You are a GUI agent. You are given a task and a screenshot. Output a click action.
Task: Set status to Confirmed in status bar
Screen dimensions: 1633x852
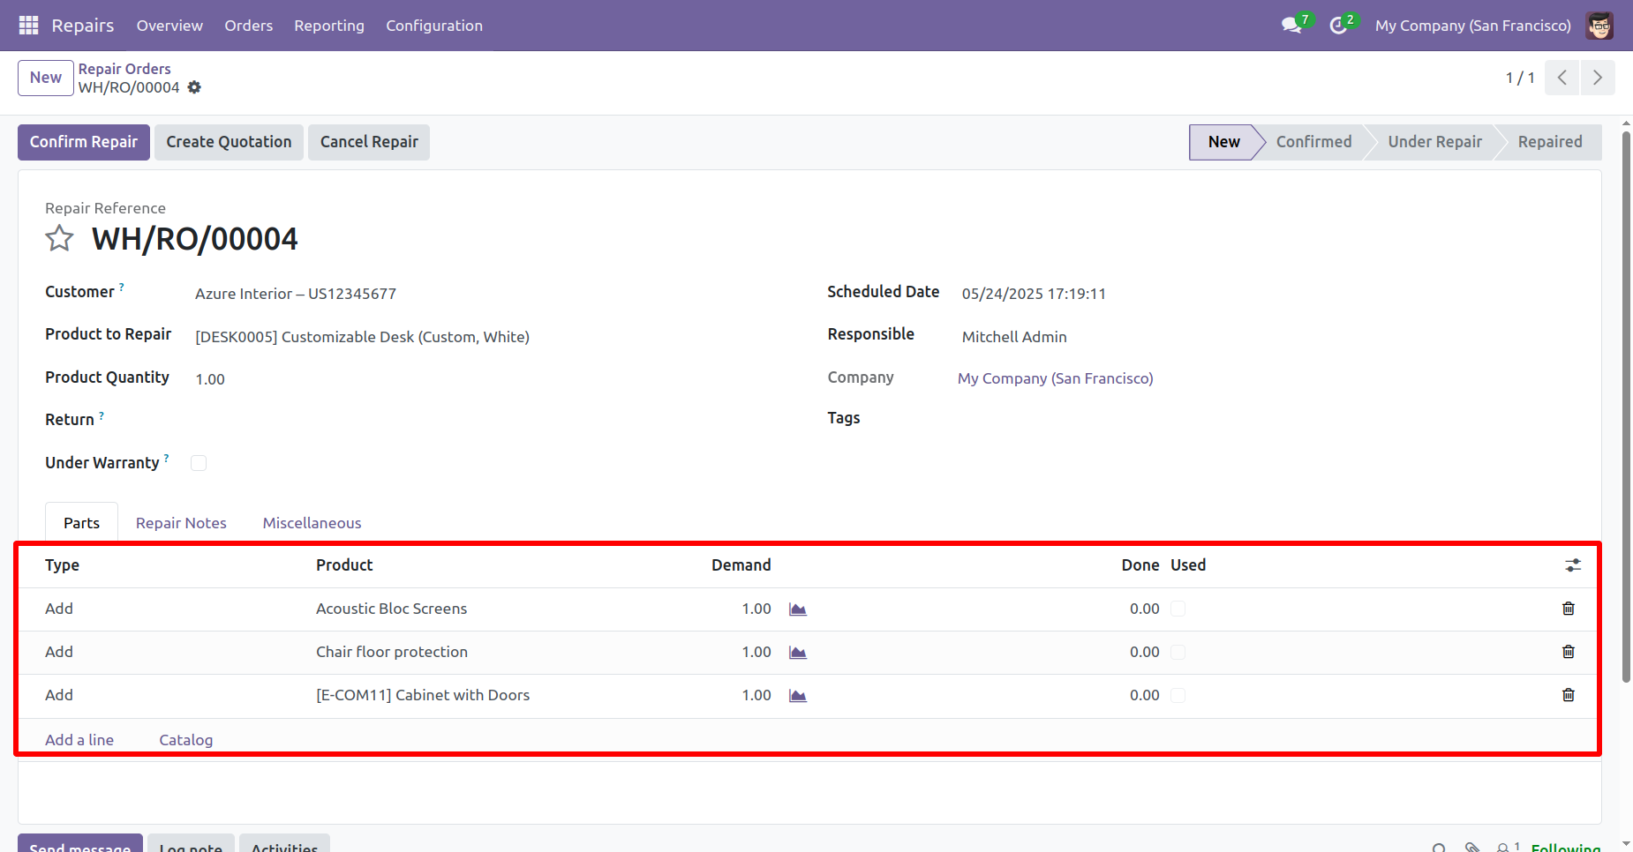[x=1313, y=142]
